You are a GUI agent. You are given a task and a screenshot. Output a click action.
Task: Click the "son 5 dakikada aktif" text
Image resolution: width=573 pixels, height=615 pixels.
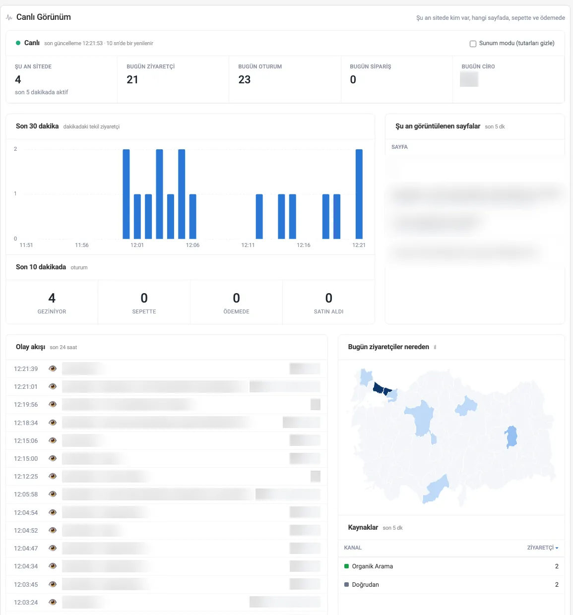click(41, 92)
